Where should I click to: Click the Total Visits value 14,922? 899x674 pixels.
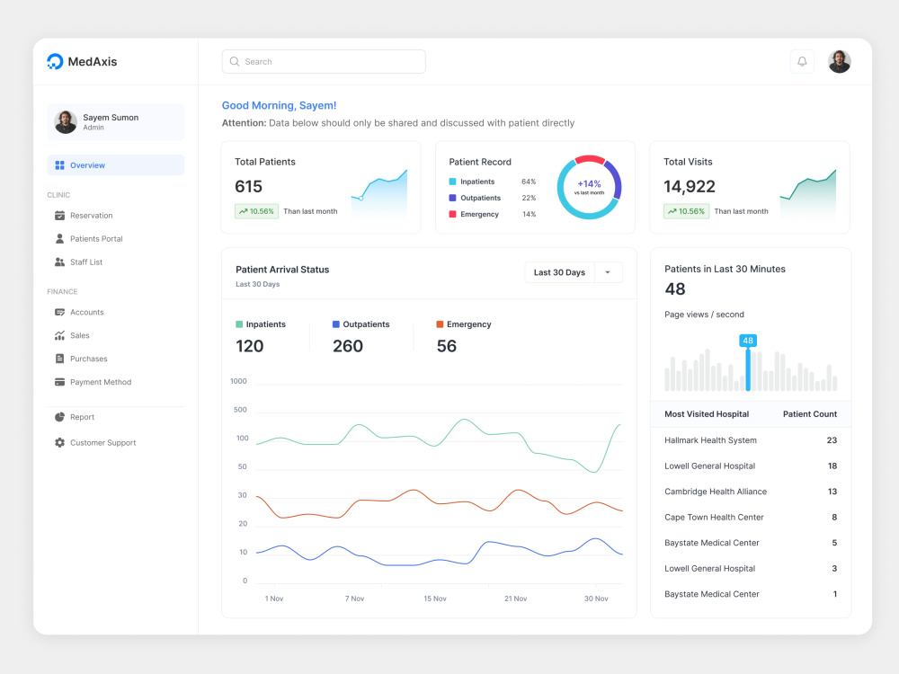(x=690, y=186)
